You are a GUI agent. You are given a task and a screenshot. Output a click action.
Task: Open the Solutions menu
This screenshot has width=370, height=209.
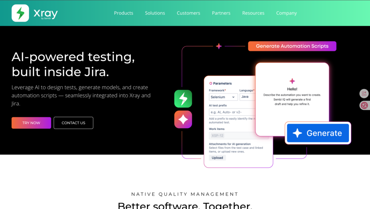pos(155,13)
